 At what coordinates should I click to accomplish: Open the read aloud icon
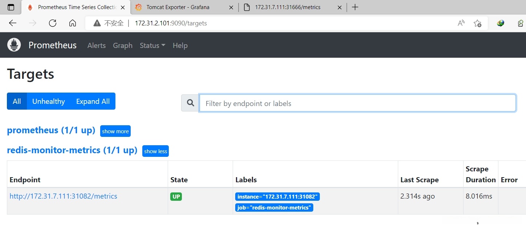461,23
